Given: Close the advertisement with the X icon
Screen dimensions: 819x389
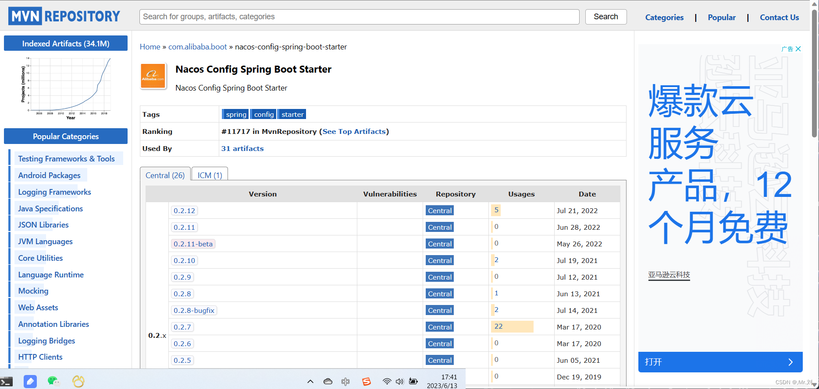Looking at the screenshot, I should point(798,49).
